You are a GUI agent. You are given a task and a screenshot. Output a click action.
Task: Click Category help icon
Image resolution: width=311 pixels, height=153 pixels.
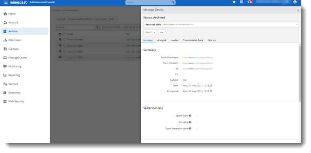point(190,122)
